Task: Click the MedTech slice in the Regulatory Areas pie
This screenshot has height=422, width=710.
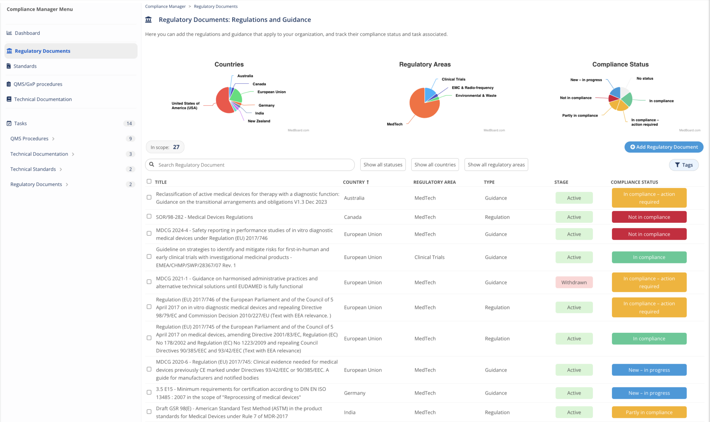Action: [420, 108]
